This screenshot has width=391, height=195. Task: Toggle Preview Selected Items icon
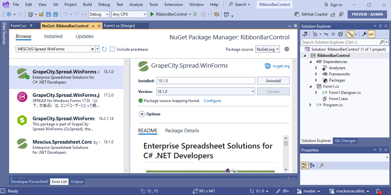372,34
